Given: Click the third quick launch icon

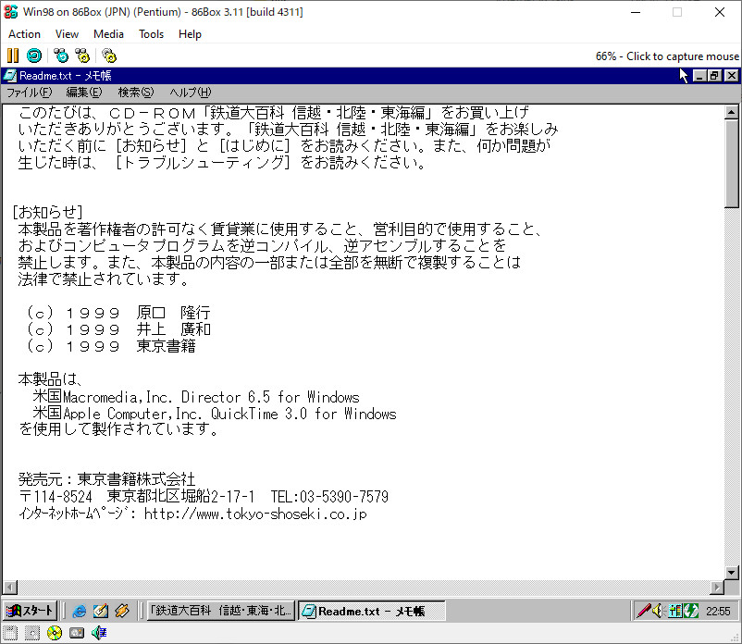Looking at the screenshot, I should coord(122,611).
